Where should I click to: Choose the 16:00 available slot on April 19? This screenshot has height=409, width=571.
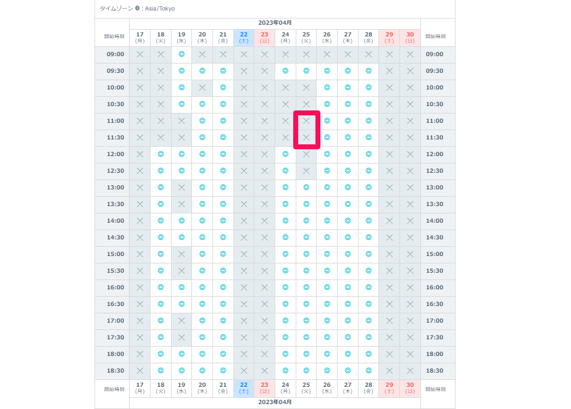tap(181, 287)
